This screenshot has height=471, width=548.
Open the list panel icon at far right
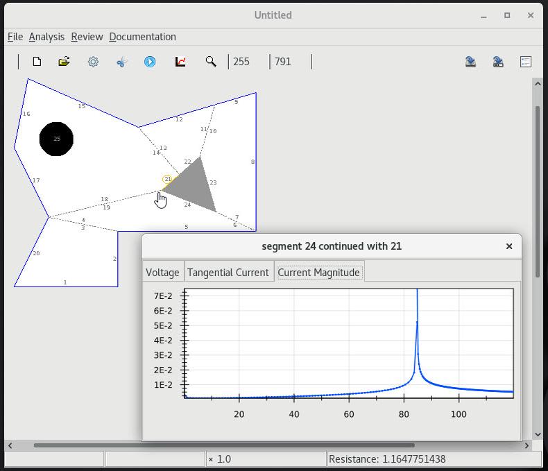tap(526, 62)
